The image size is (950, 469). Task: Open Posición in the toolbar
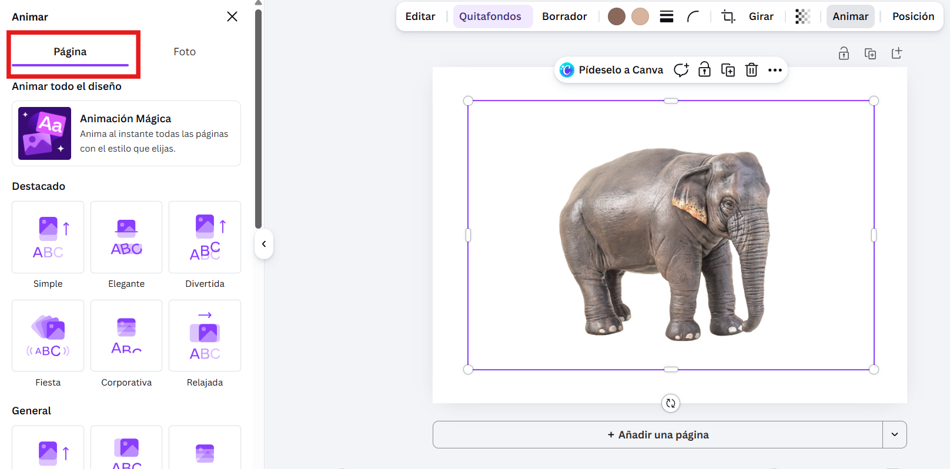(x=913, y=16)
